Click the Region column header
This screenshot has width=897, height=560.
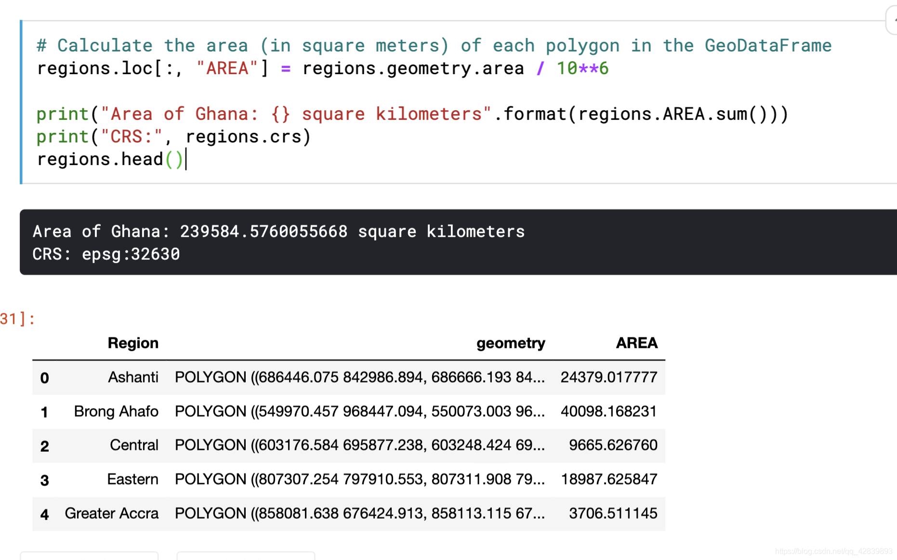tap(133, 343)
